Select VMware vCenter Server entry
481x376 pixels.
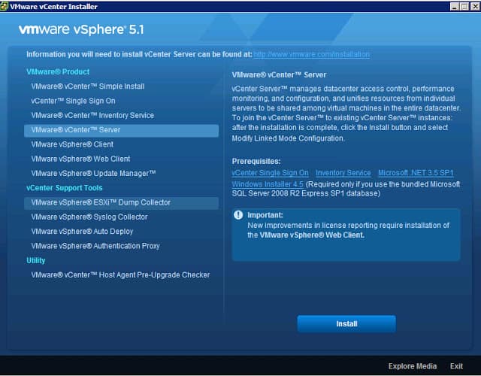pyautogui.click(x=121, y=130)
